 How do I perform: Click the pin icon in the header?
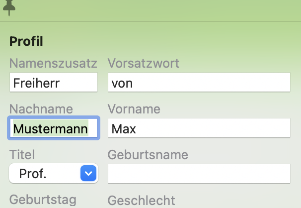tap(9, 7)
